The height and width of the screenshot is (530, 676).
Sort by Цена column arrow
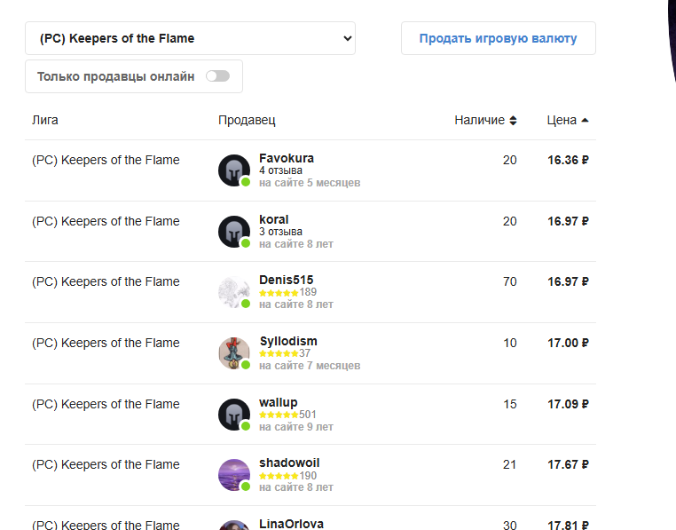(x=585, y=121)
